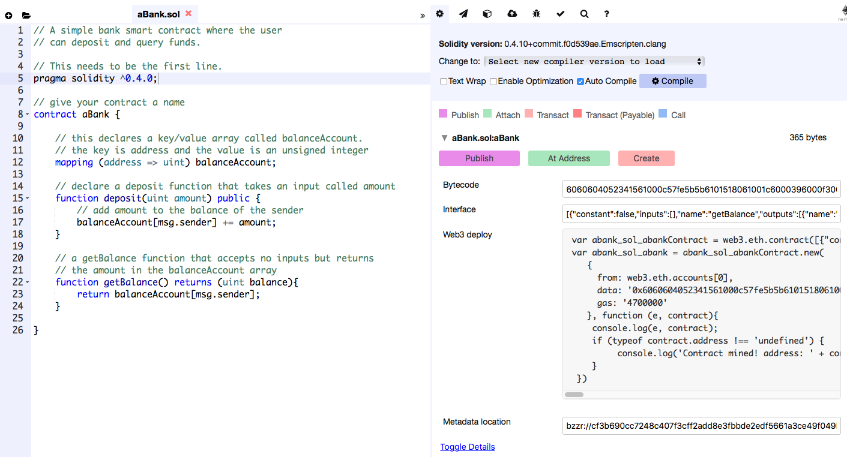This screenshot has height=457, width=847.
Task: Click the Web3 deploy horizontal scrollbar
Action: coord(574,395)
